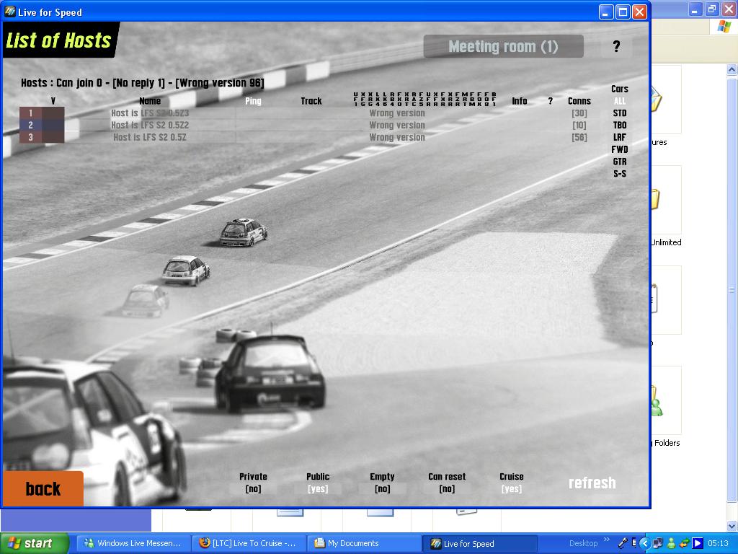This screenshot has width=738, height=554.
Task: Switch to Windows Live Messenger taskbar item
Action: coord(133,544)
